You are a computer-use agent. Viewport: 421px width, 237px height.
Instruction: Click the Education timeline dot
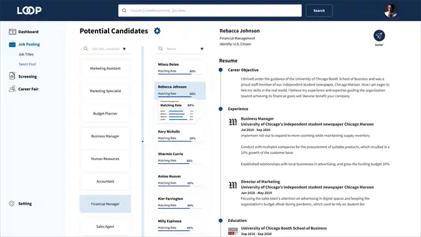(x=220, y=221)
